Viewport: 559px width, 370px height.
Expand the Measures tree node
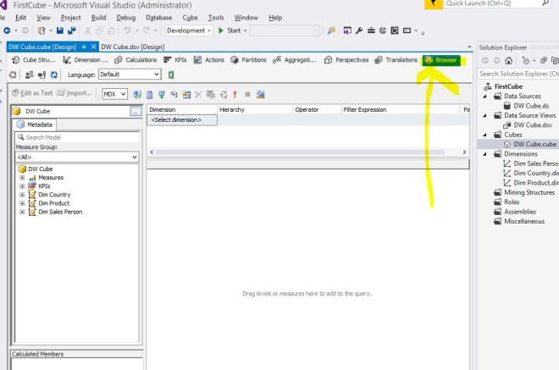tap(20, 178)
